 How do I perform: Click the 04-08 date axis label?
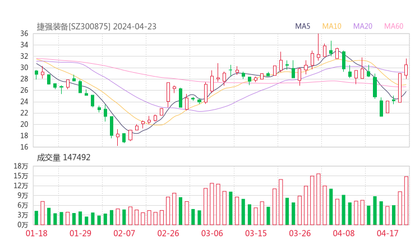click(x=344, y=233)
